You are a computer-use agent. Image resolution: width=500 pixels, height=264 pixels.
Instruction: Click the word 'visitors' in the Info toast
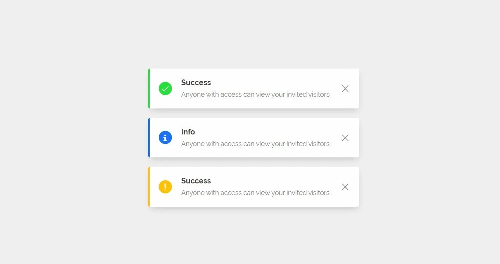click(319, 144)
